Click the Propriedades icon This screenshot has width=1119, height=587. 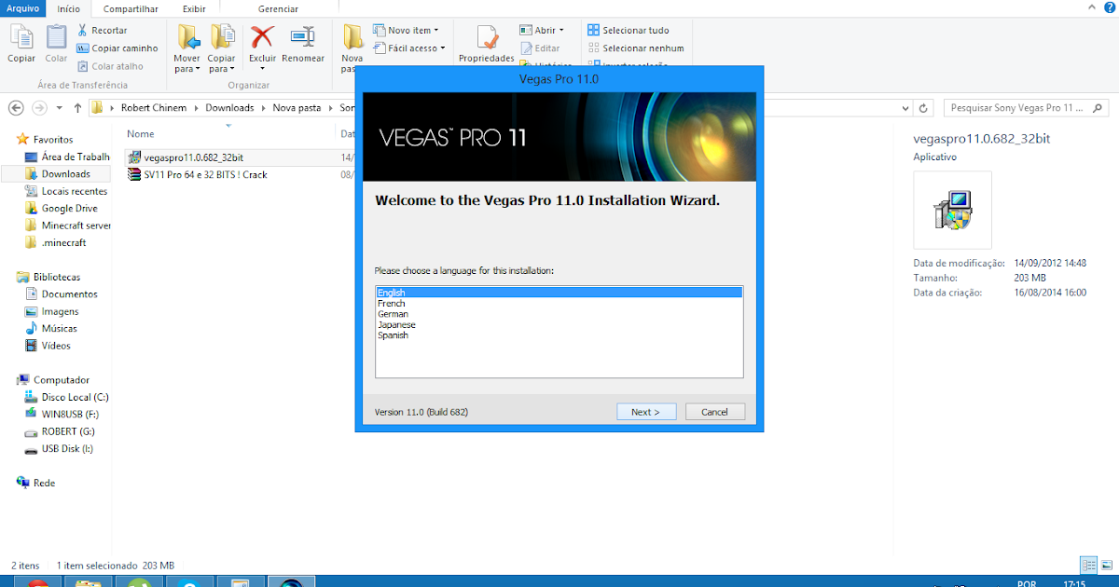tap(486, 37)
